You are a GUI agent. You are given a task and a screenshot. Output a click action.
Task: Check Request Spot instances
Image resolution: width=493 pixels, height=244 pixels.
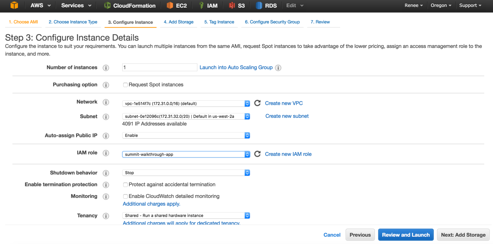click(x=125, y=85)
